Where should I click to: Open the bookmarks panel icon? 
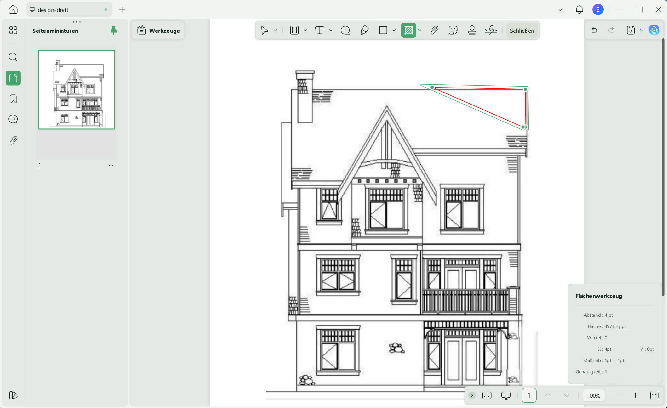click(13, 99)
